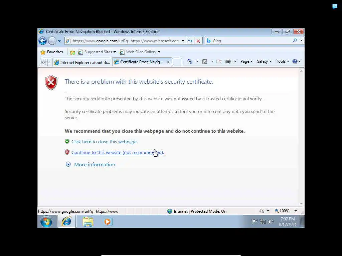Open the Tools menu
342x256 pixels.
tap(282, 61)
